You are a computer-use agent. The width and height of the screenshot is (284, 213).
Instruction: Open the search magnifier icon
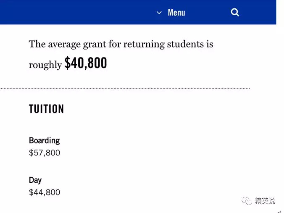coord(235,12)
